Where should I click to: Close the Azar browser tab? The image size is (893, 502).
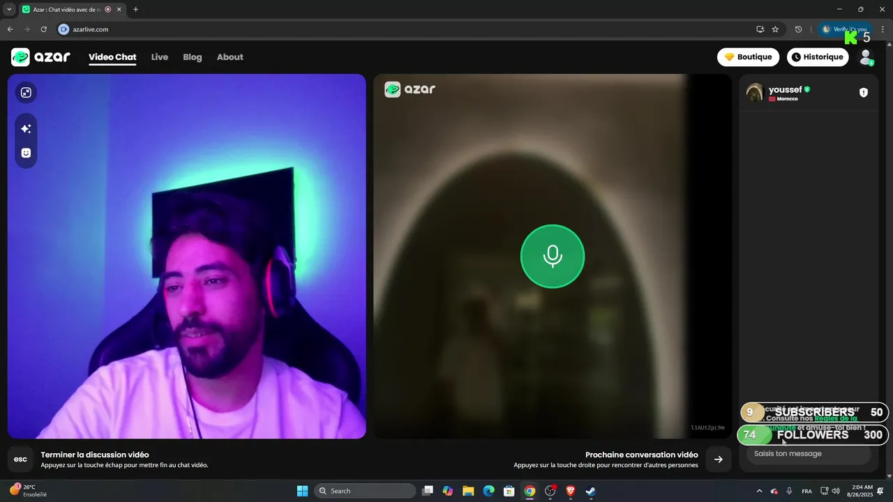(x=119, y=10)
